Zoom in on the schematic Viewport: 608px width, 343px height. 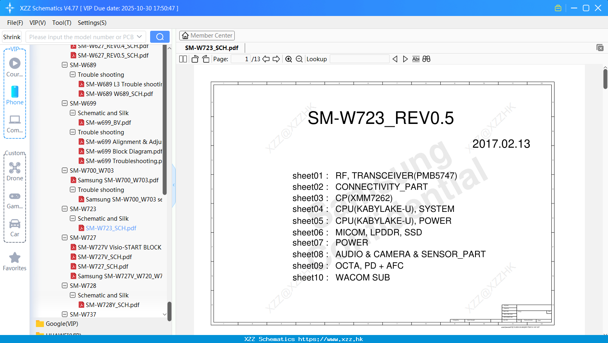tap(289, 59)
